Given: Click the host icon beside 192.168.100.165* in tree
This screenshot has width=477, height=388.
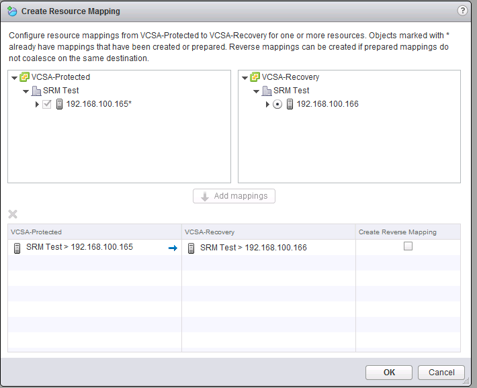Looking at the screenshot, I should tap(59, 104).
